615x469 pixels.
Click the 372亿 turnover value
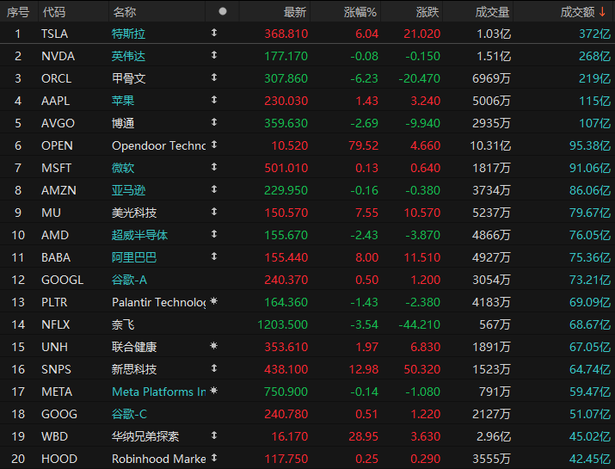coord(595,34)
